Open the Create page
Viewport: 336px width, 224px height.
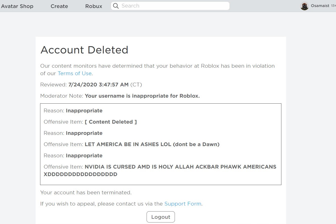(59, 6)
